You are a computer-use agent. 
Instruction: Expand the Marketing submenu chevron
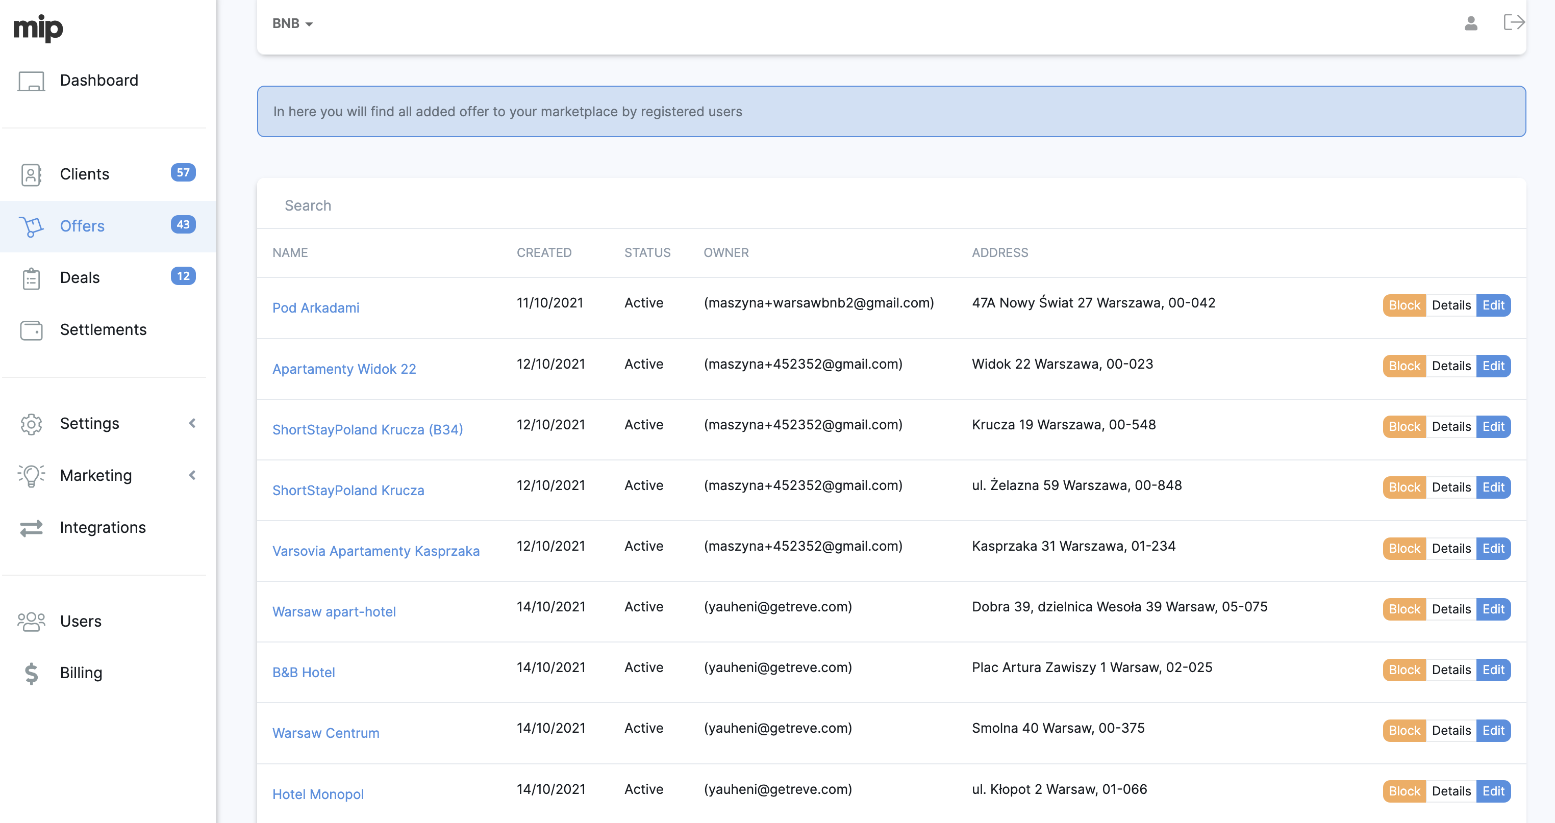tap(192, 475)
